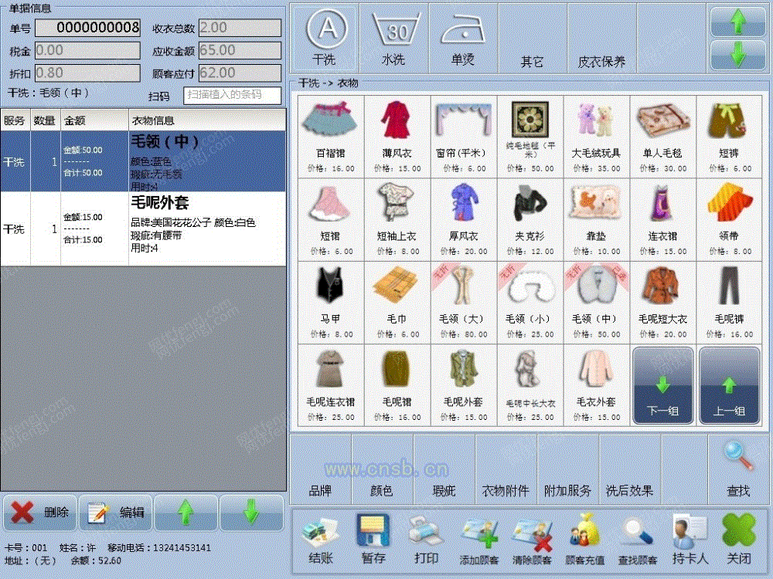Image resolution: width=773 pixels, height=579 pixels.
Task: Open the 颜色 color options
Action: coord(382,469)
